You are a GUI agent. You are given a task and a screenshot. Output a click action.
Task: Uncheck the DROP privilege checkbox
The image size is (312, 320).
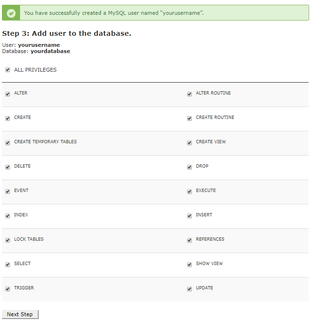189,167
